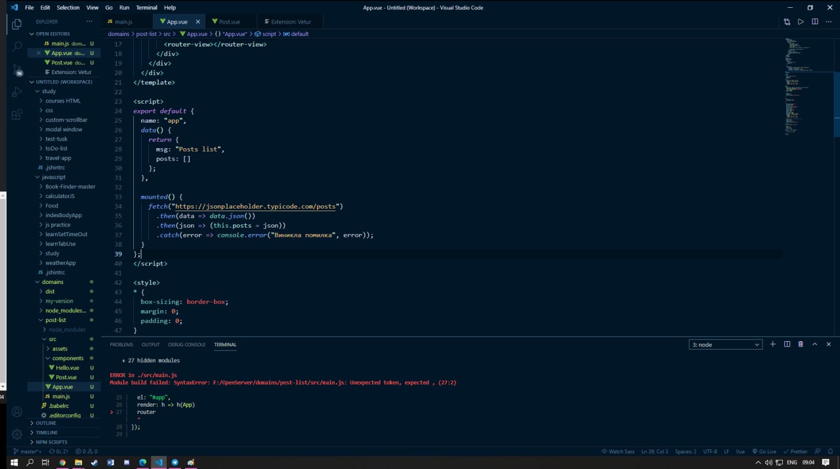Viewport: 840px width, 469px height.
Task: Create a new terminal with the plus icon
Action: coord(773,344)
